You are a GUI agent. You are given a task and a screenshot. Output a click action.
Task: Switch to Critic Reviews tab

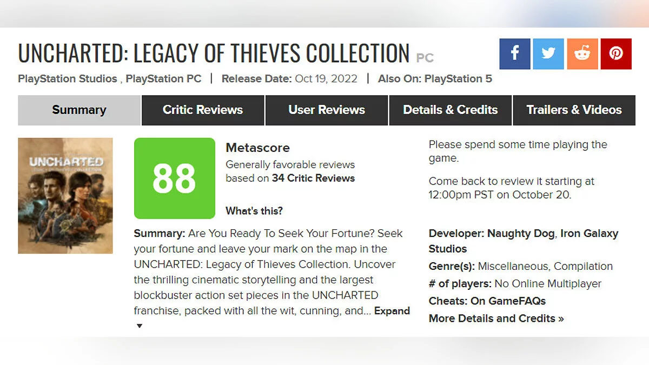pyautogui.click(x=203, y=110)
